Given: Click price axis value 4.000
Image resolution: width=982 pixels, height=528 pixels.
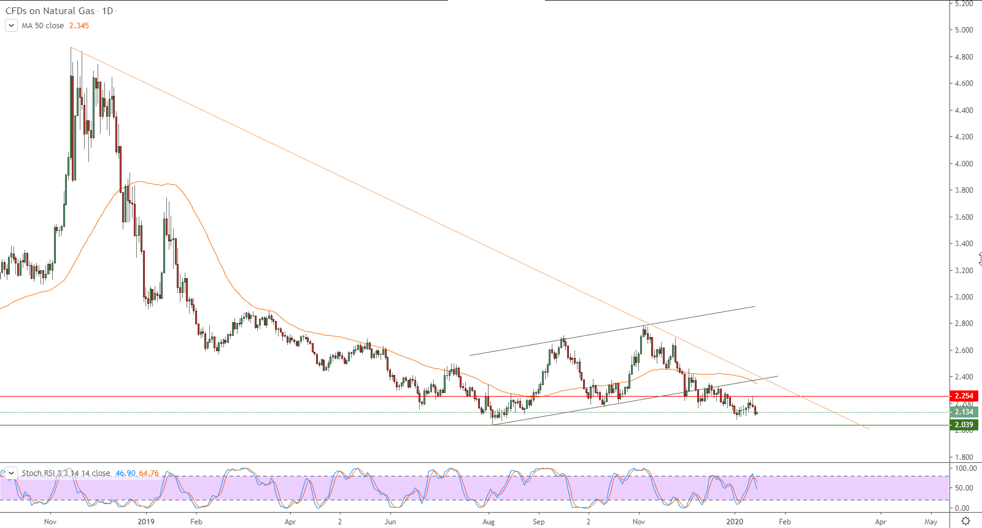Looking at the screenshot, I should tap(964, 164).
